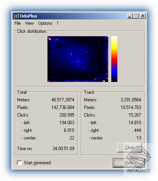This screenshot has width=158, height=181.
Task: Select Total pixels value 142.736.884
Action: (x=63, y=107)
